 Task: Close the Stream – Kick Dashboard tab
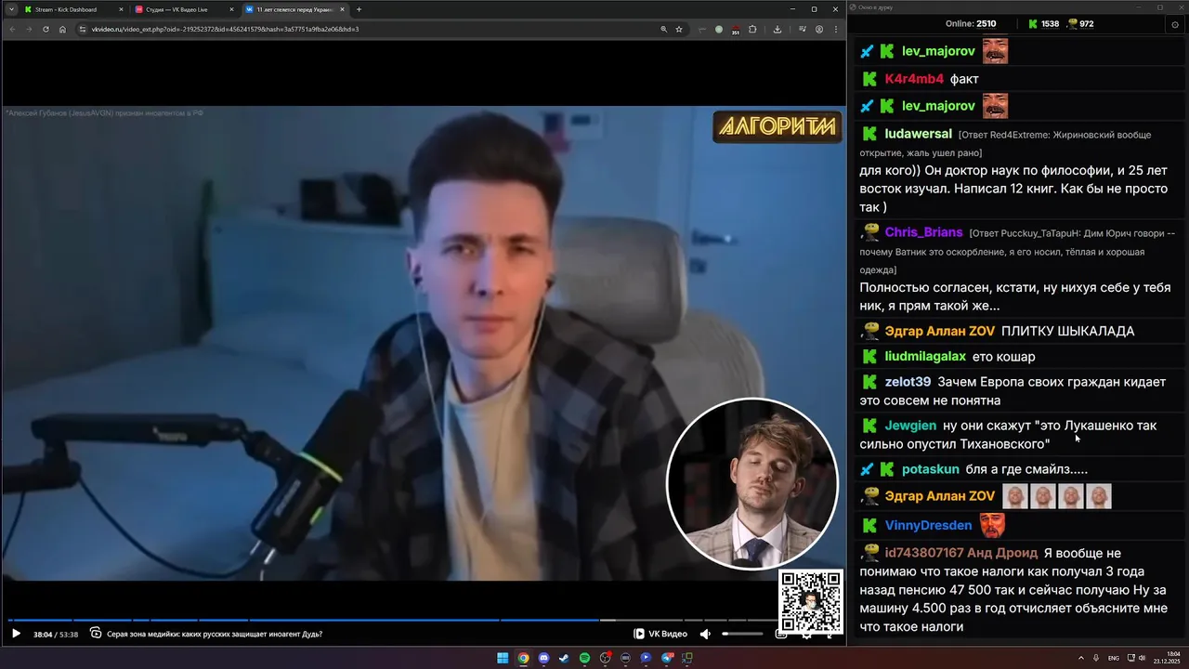121,9
